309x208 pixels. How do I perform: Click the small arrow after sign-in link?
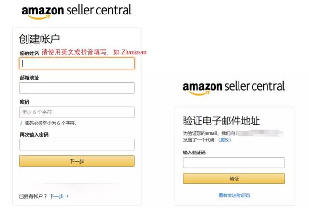(68, 196)
